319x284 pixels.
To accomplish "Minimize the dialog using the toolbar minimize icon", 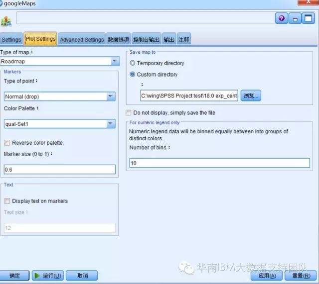I will pos(295,18).
